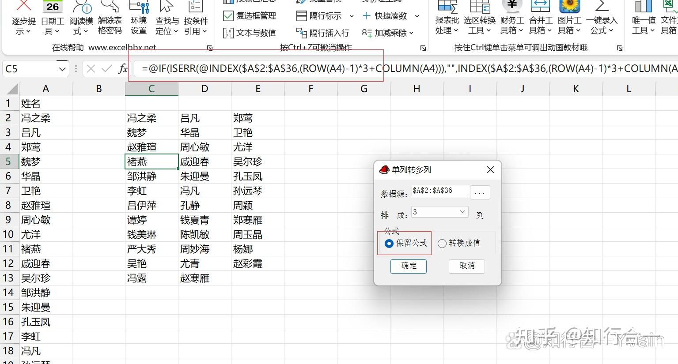Click cell A1 containing 姓名

[x=45, y=104]
